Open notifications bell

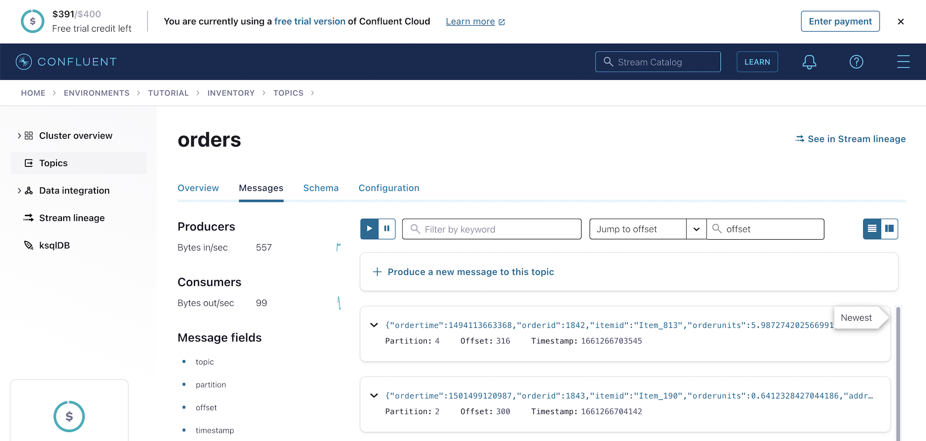point(809,62)
